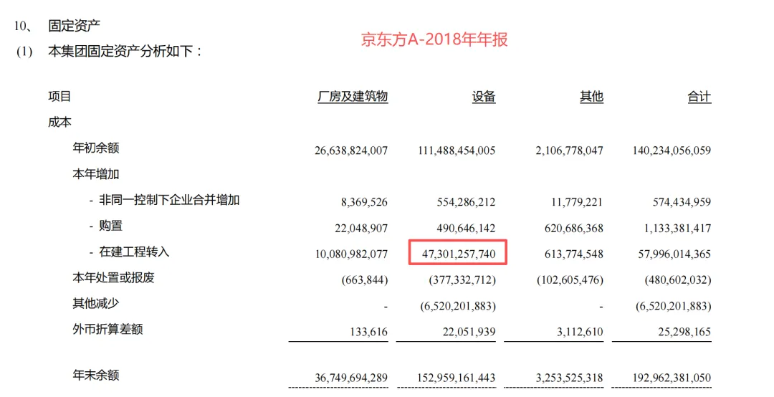Viewport: 774px width, 397px height.
Task: Select value 111,488,454,005 in 年初余额 row
Action: (457, 150)
